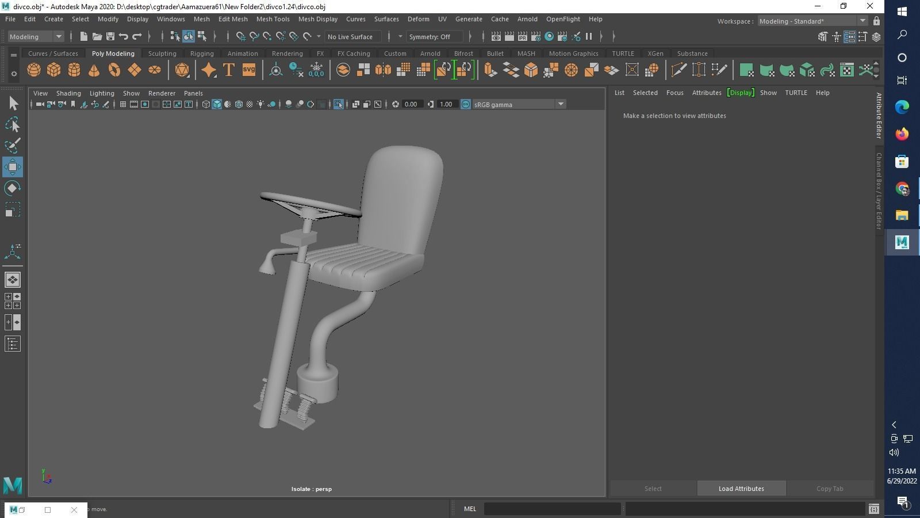The width and height of the screenshot is (920, 518).
Task: Toggle snap to grid
Action: pos(241,36)
